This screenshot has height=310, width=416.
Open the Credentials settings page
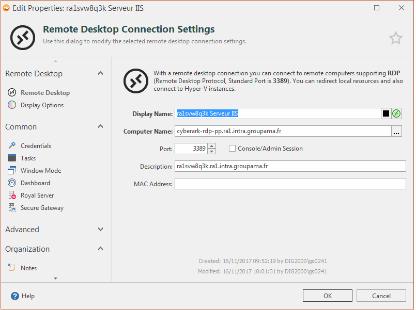(x=36, y=146)
